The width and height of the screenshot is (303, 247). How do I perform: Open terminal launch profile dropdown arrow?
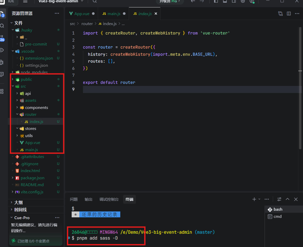259,199
